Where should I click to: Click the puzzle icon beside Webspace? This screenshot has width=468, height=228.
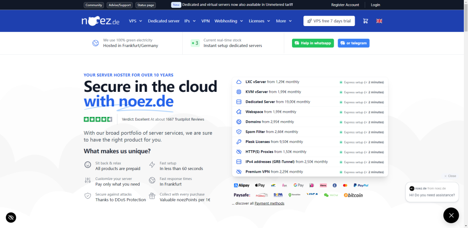[x=239, y=112]
